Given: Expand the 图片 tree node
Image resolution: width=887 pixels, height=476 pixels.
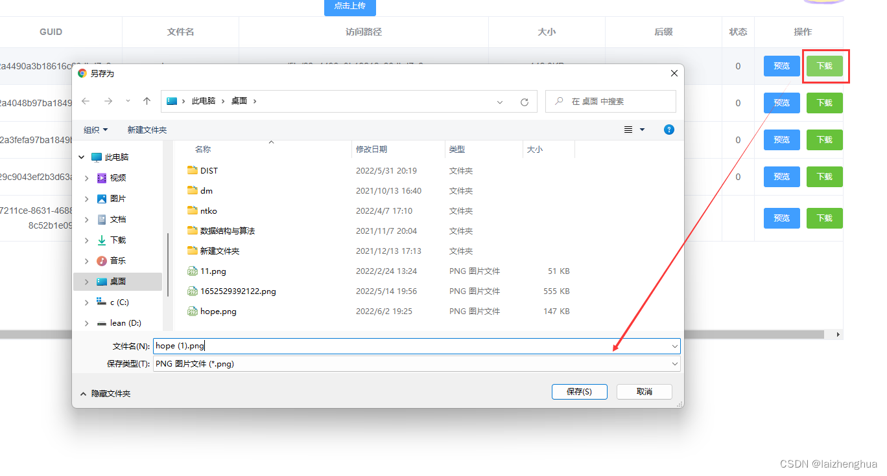Looking at the screenshot, I should click(x=86, y=199).
